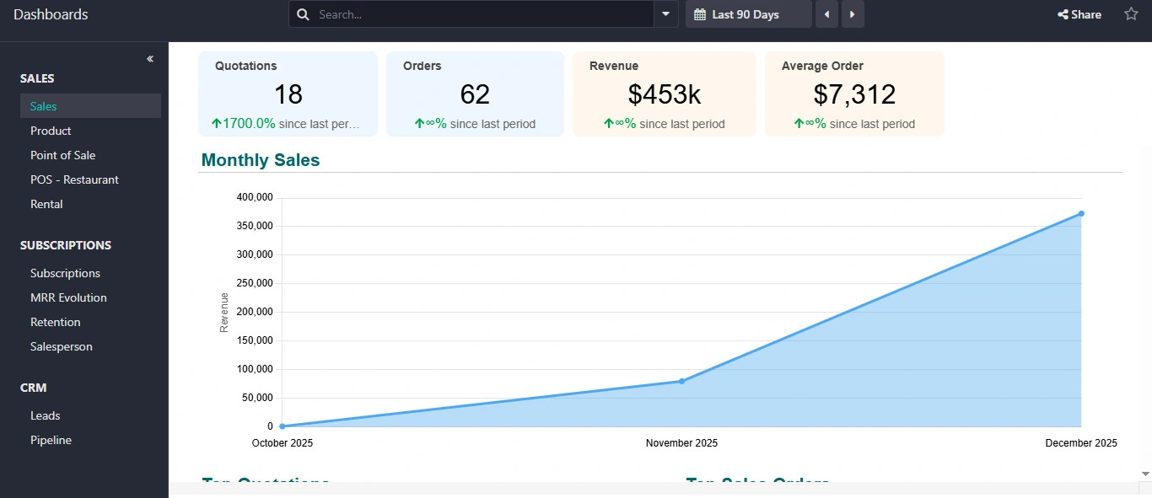Go to the previous date period arrow

coord(826,14)
